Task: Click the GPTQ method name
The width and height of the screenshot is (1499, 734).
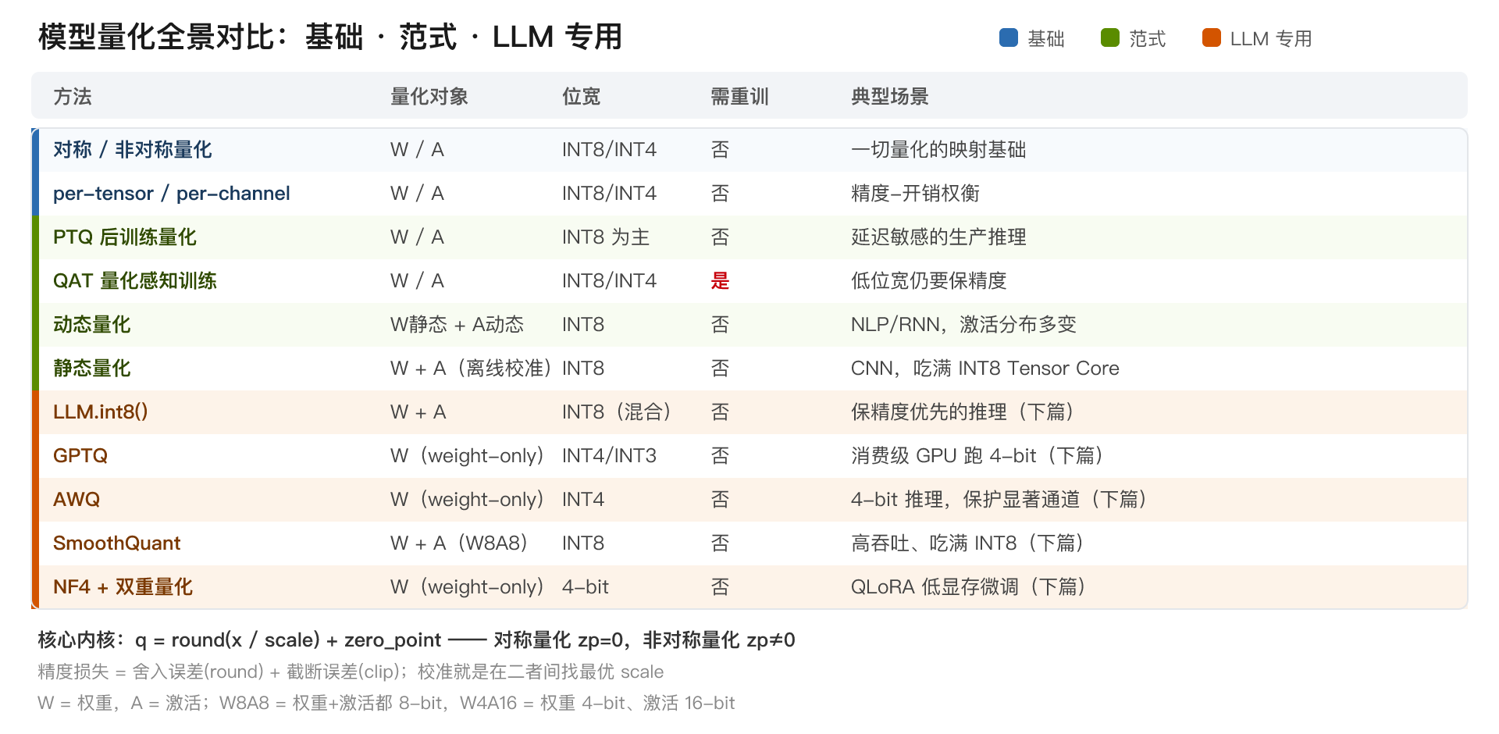Action: click(80, 455)
